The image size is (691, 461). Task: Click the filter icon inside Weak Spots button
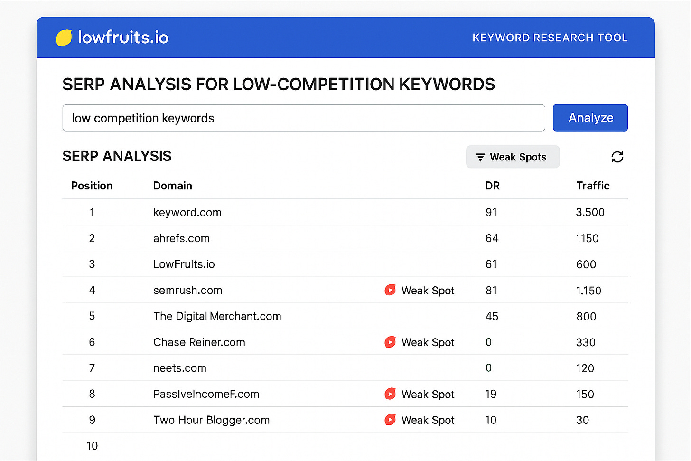pos(479,157)
